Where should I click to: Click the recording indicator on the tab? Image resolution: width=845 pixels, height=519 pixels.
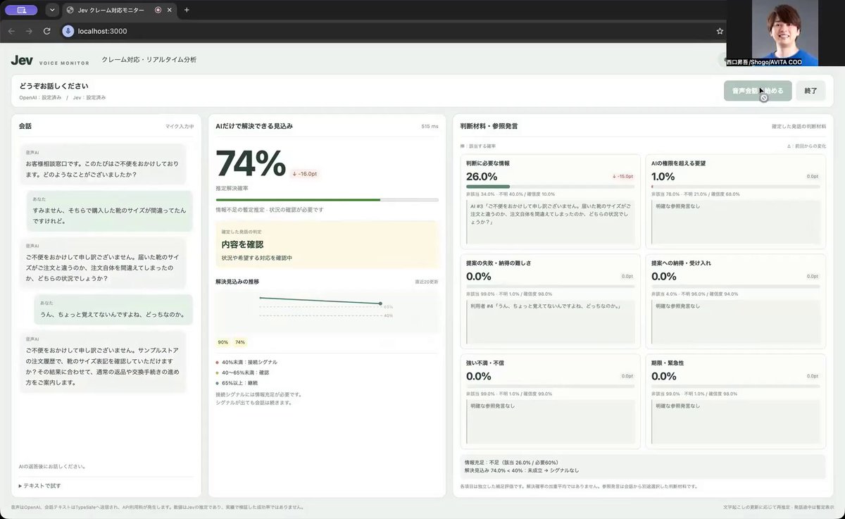[158, 11]
